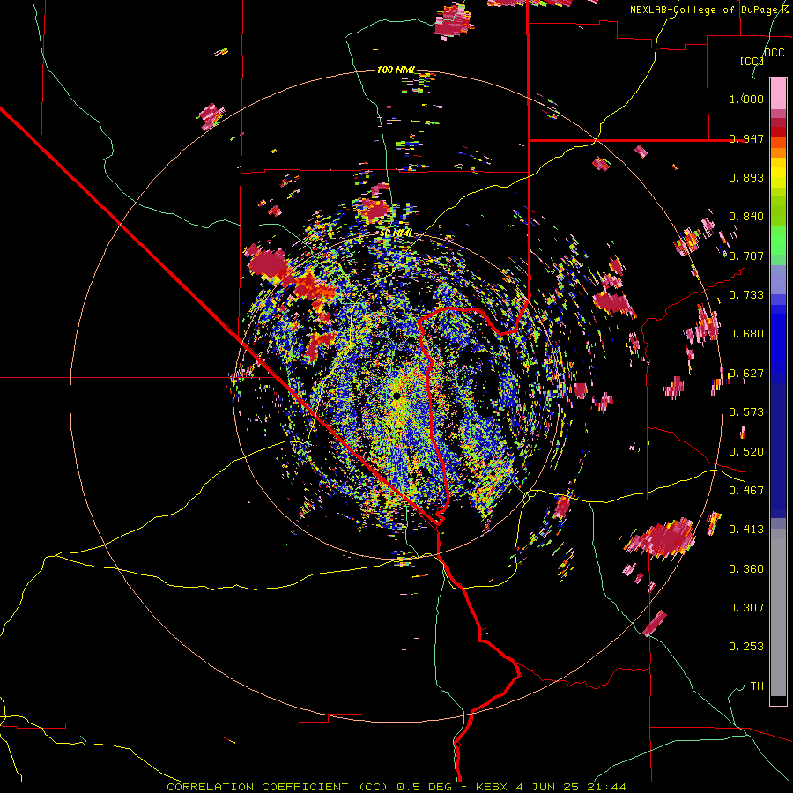Click the light pink segment of color bar
This screenshot has width=793, height=793.
pos(778,94)
